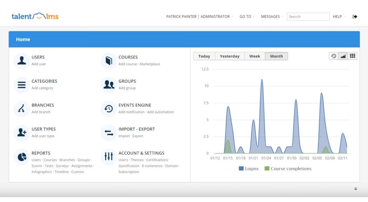The image size is (368, 202).
Task: Open the E-commerce settings link
Action: (152, 166)
